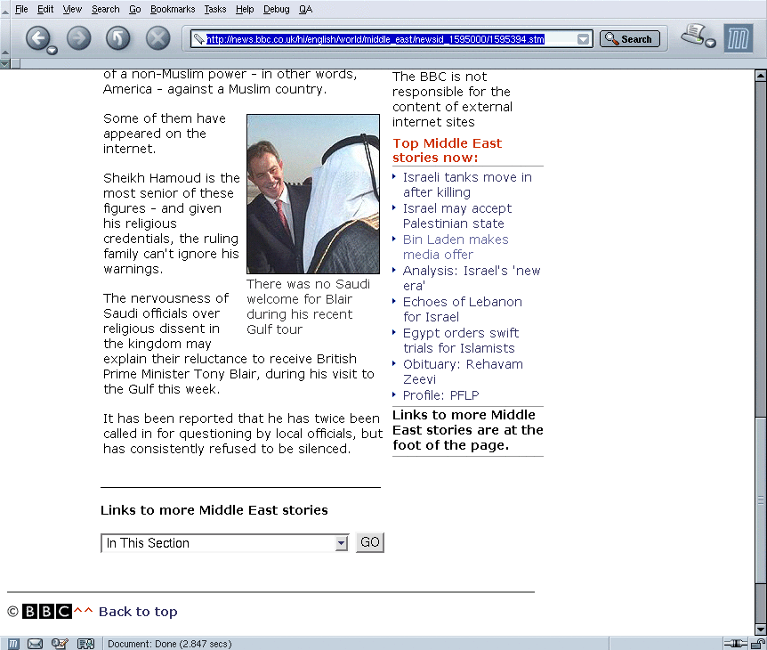Click the Stop loading button
The height and width of the screenshot is (650, 767).
click(158, 38)
